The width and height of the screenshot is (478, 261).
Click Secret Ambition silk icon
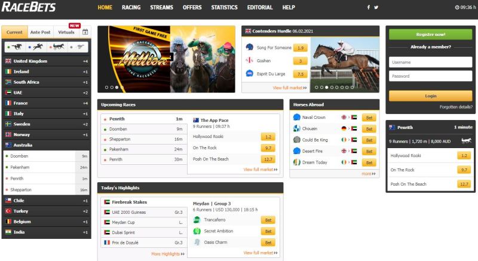pyautogui.click(x=197, y=231)
